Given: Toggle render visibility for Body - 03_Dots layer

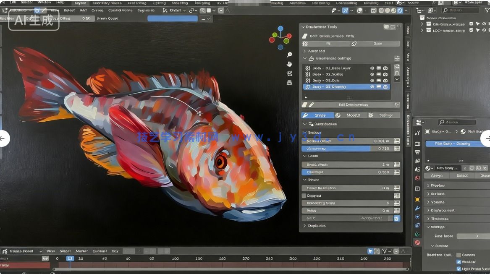Looking at the screenshot, I should [x=385, y=80].
